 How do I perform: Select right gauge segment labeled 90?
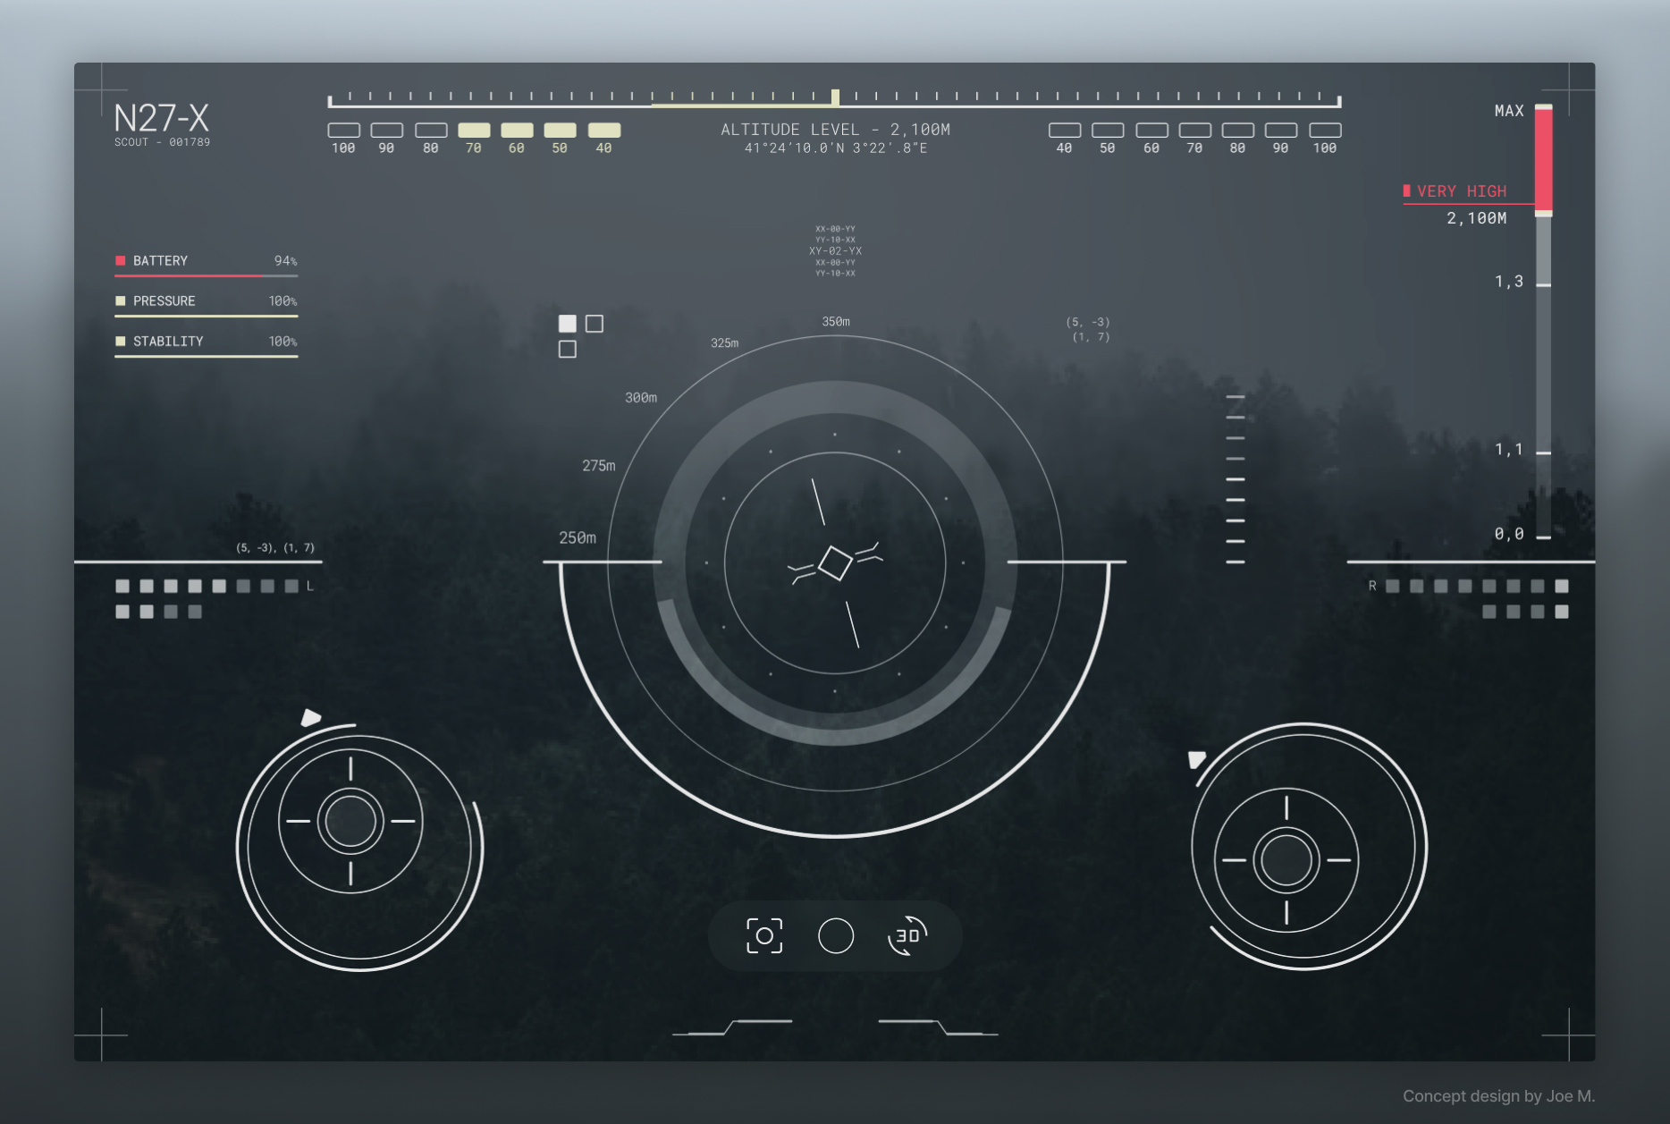click(1281, 131)
